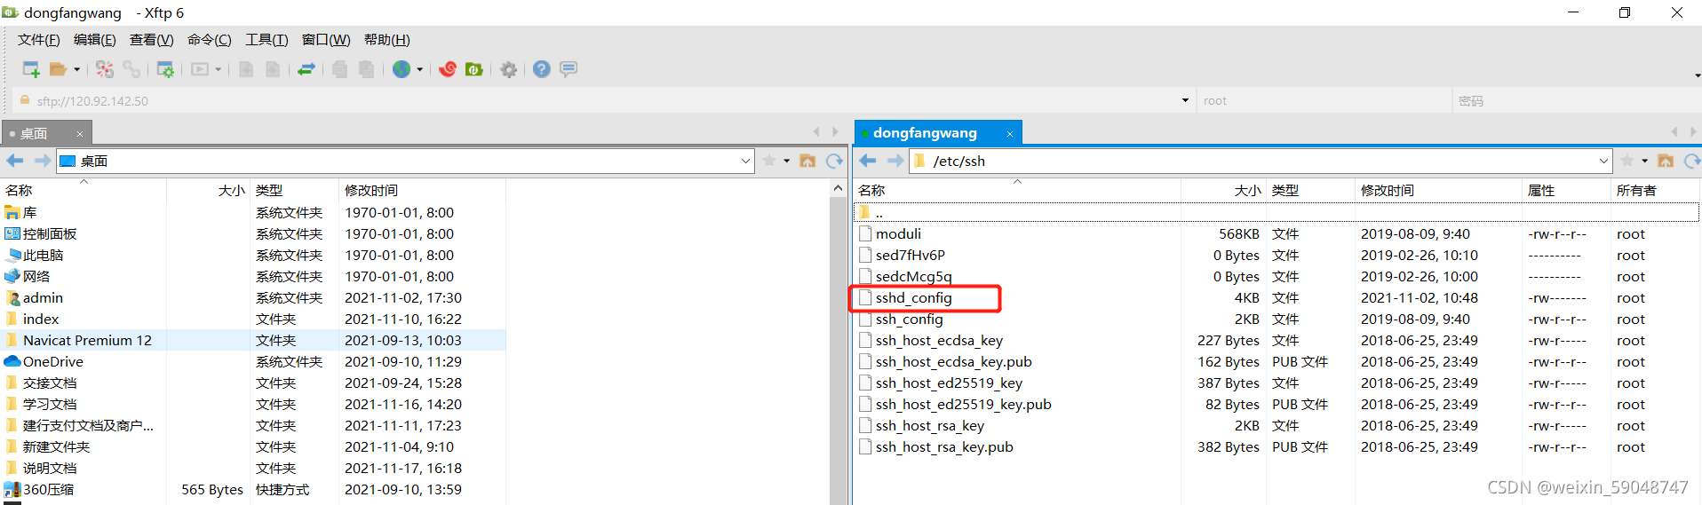The image size is (1702, 505).
Task: Click the speech-bubble feedback icon
Action: click(569, 69)
